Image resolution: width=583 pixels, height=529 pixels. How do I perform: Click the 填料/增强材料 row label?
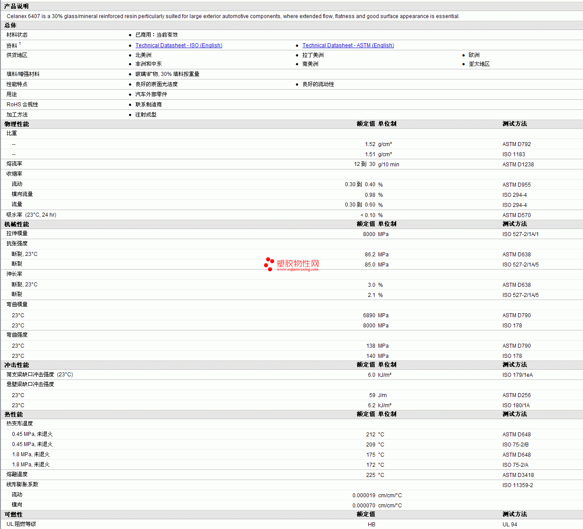(x=23, y=74)
